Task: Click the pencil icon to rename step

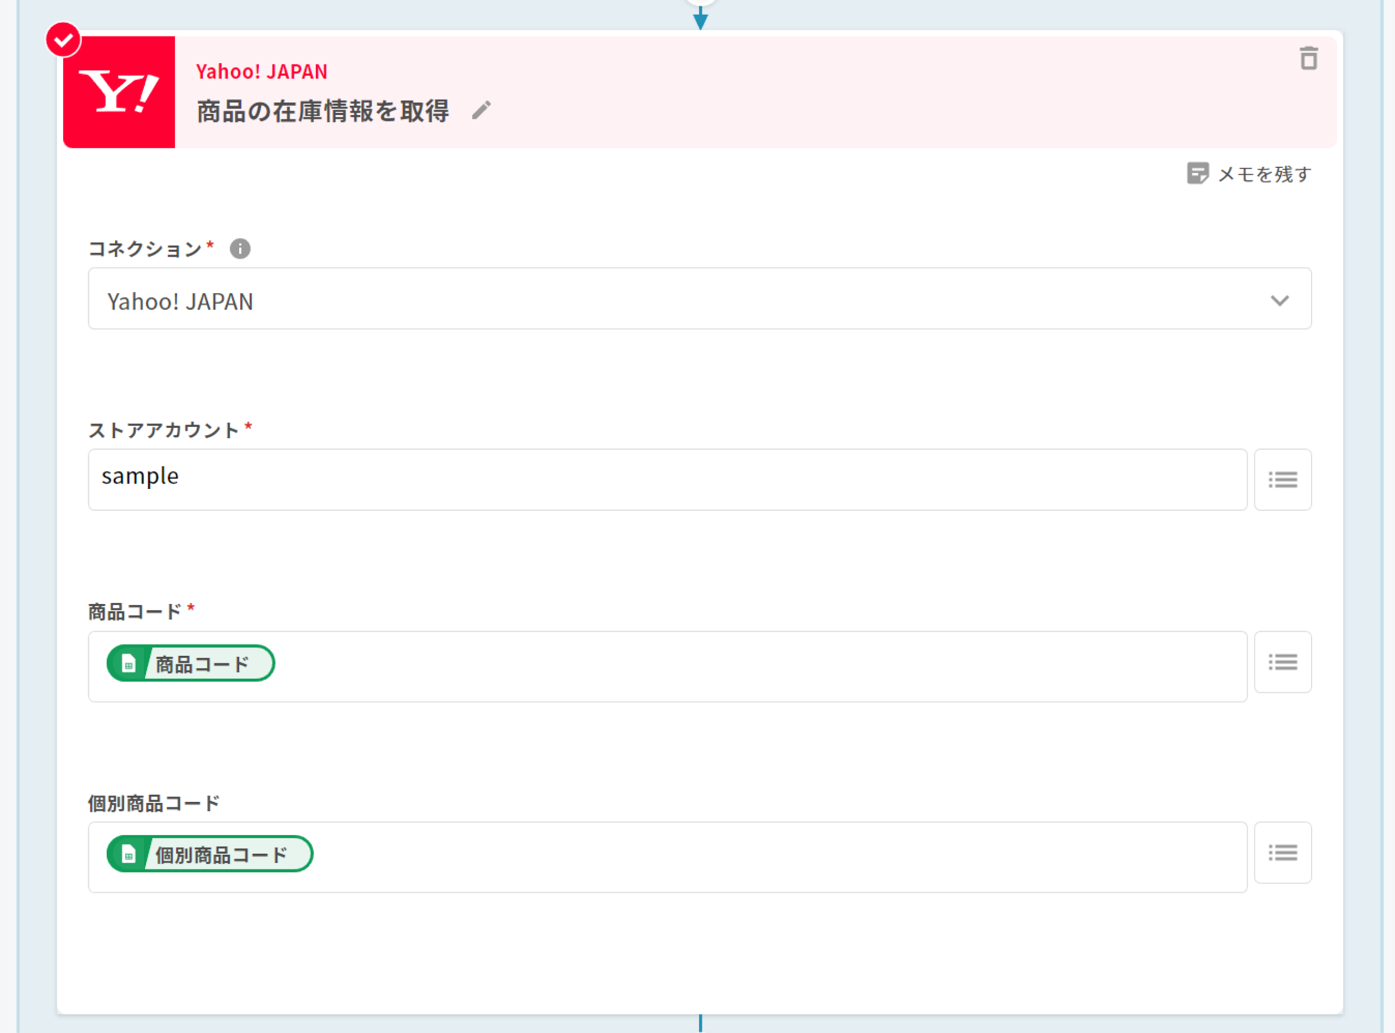Action: point(481,111)
